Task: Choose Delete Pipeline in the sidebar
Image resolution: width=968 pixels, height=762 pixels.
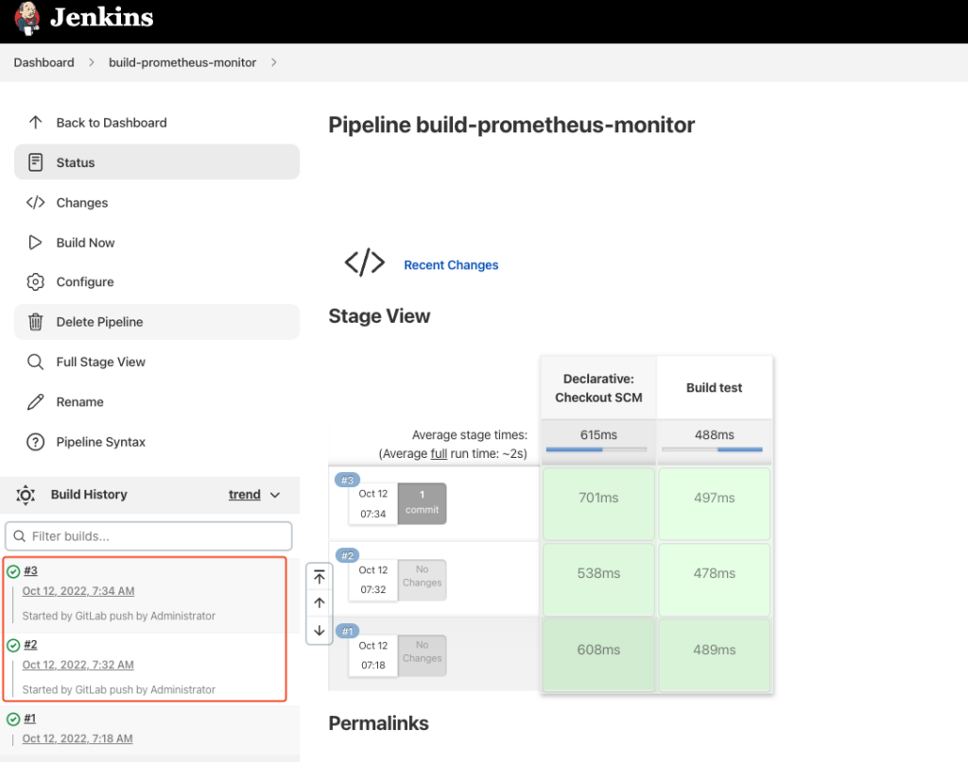Action: (x=157, y=322)
